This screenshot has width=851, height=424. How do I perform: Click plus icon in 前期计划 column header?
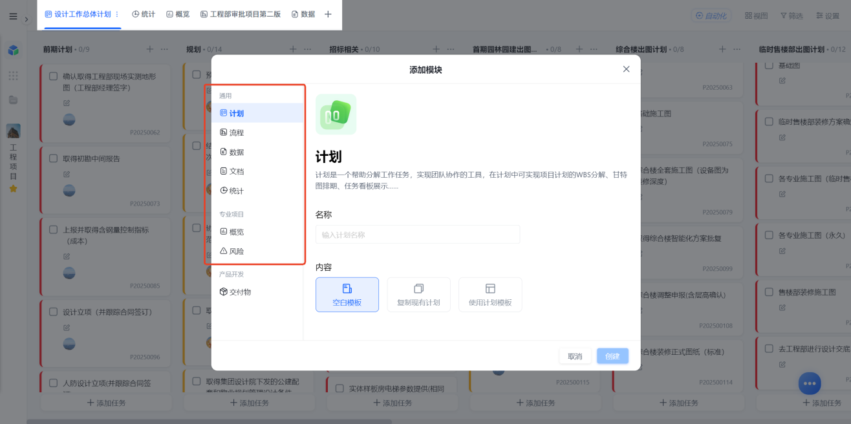(x=150, y=49)
